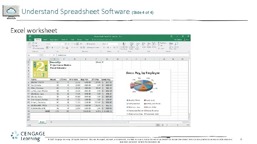Click the Fill Color paint bucket
This screenshot has height=144, width=257.
coord(62,48)
